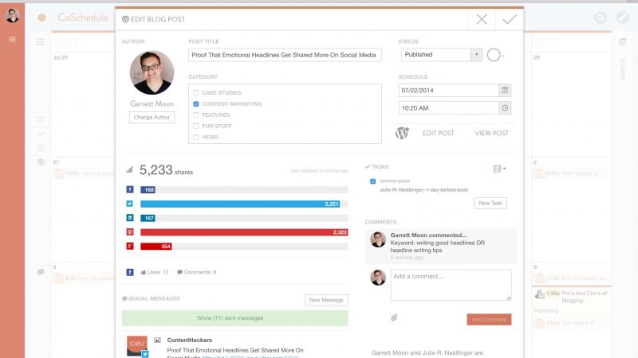Viewport: 638px width, 358px height.
Task: Click the Pinterest icon in the shares chart
Action: coord(130,232)
